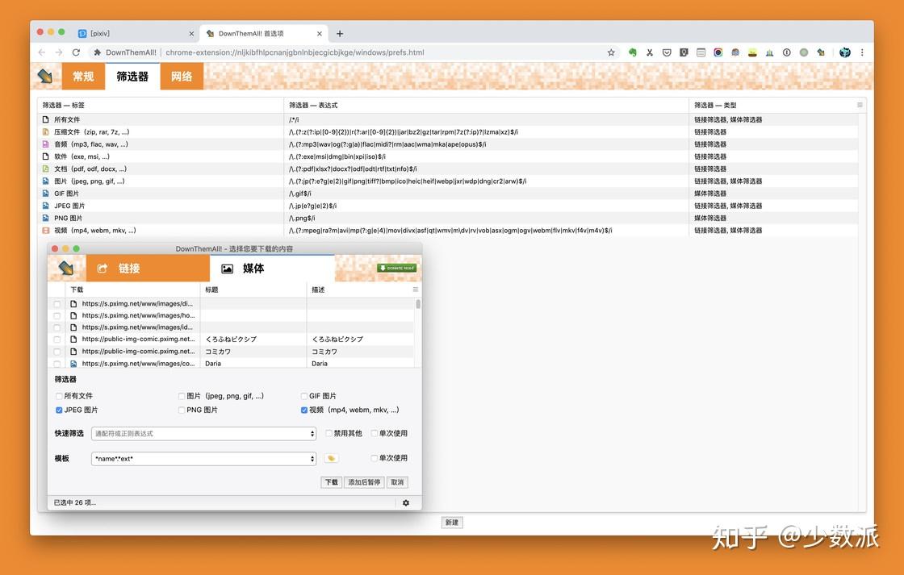
Task: Check 单次使用 next to template field
Action: point(375,458)
